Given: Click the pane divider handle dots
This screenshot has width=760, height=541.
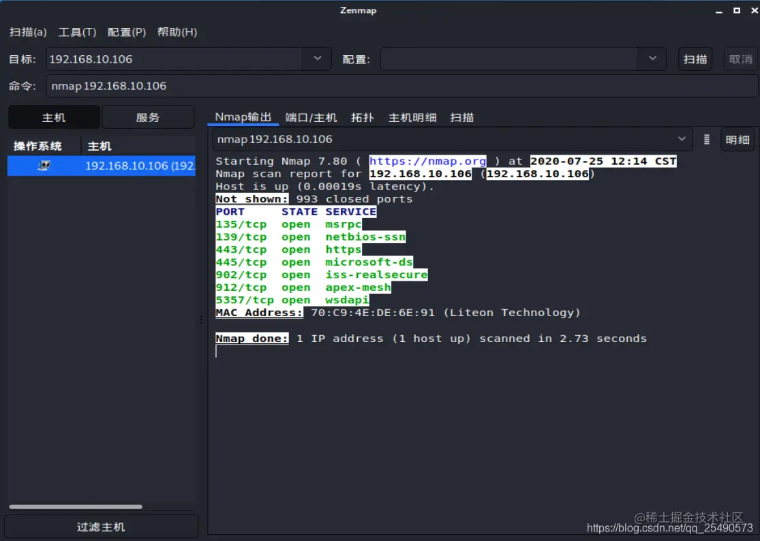Looking at the screenshot, I should pos(200,319).
